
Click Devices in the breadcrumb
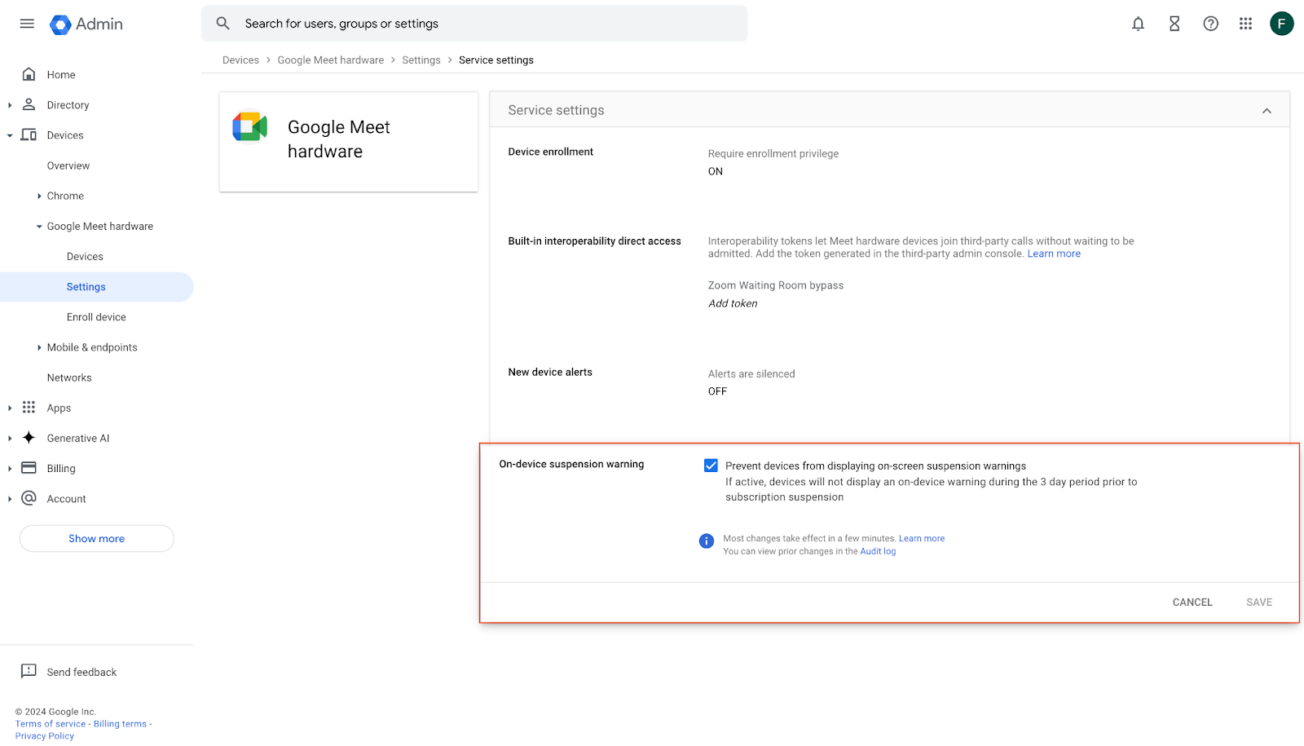point(240,60)
